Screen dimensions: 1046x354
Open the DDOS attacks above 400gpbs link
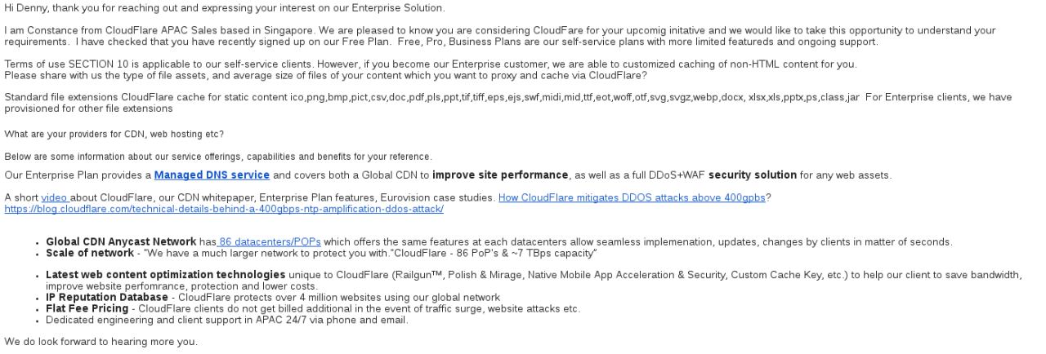(x=632, y=197)
